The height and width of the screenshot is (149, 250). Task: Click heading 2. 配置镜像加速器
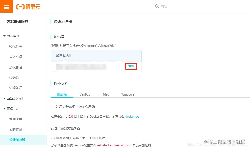[x=65, y=128]
